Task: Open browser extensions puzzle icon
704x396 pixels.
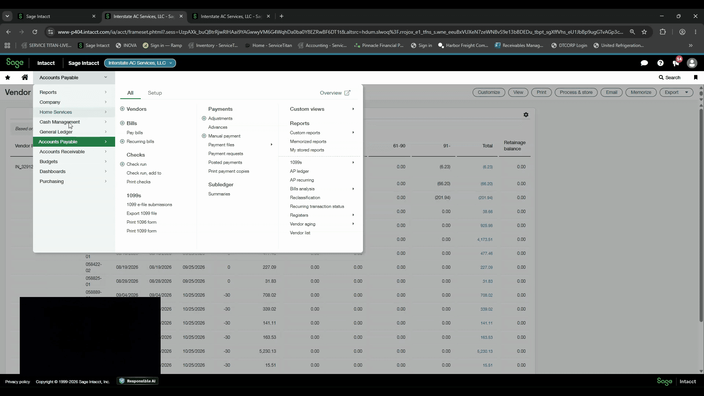Action: tap(663, 32)
